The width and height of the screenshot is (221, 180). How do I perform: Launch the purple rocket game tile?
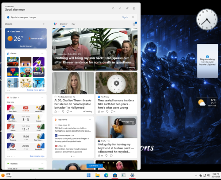pyautogui.click(x=38, y=62)
